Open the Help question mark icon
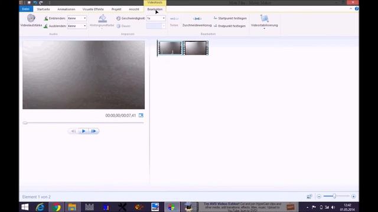The image size is (378, 212). [x=357, y=9]
